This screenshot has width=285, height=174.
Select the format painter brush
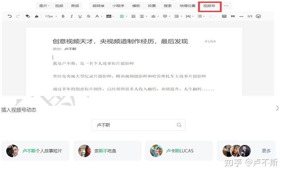pos(36,16)
